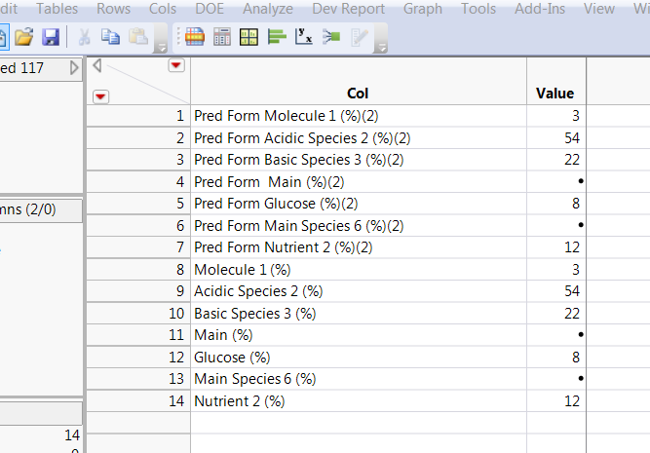Open the rows red triangle menu
Screen dimensions: 650x453
[x=100, y=96]
